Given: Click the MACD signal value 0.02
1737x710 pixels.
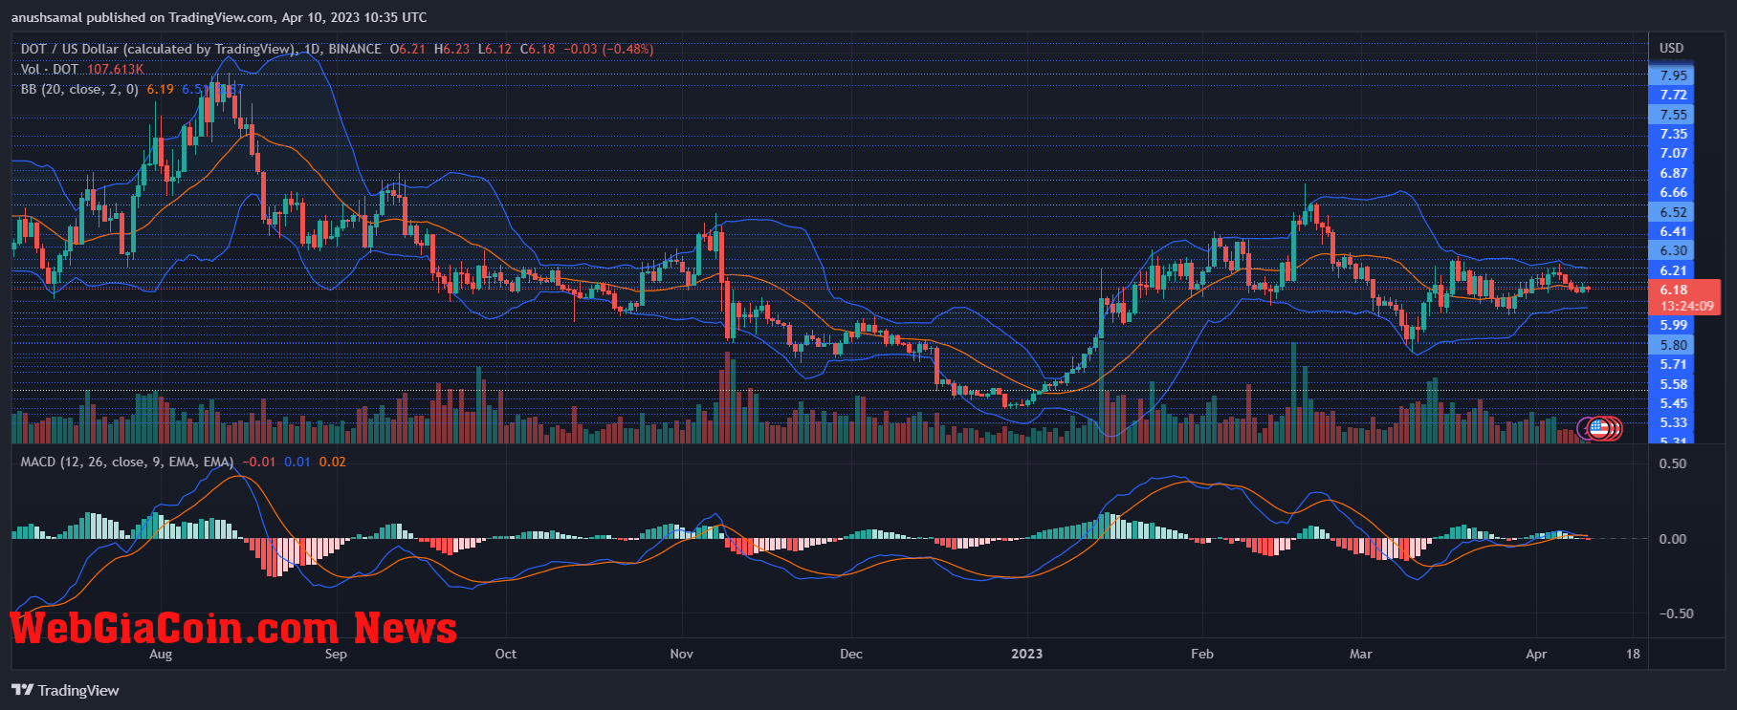Looking at the screenshot, I should point(333,462).
